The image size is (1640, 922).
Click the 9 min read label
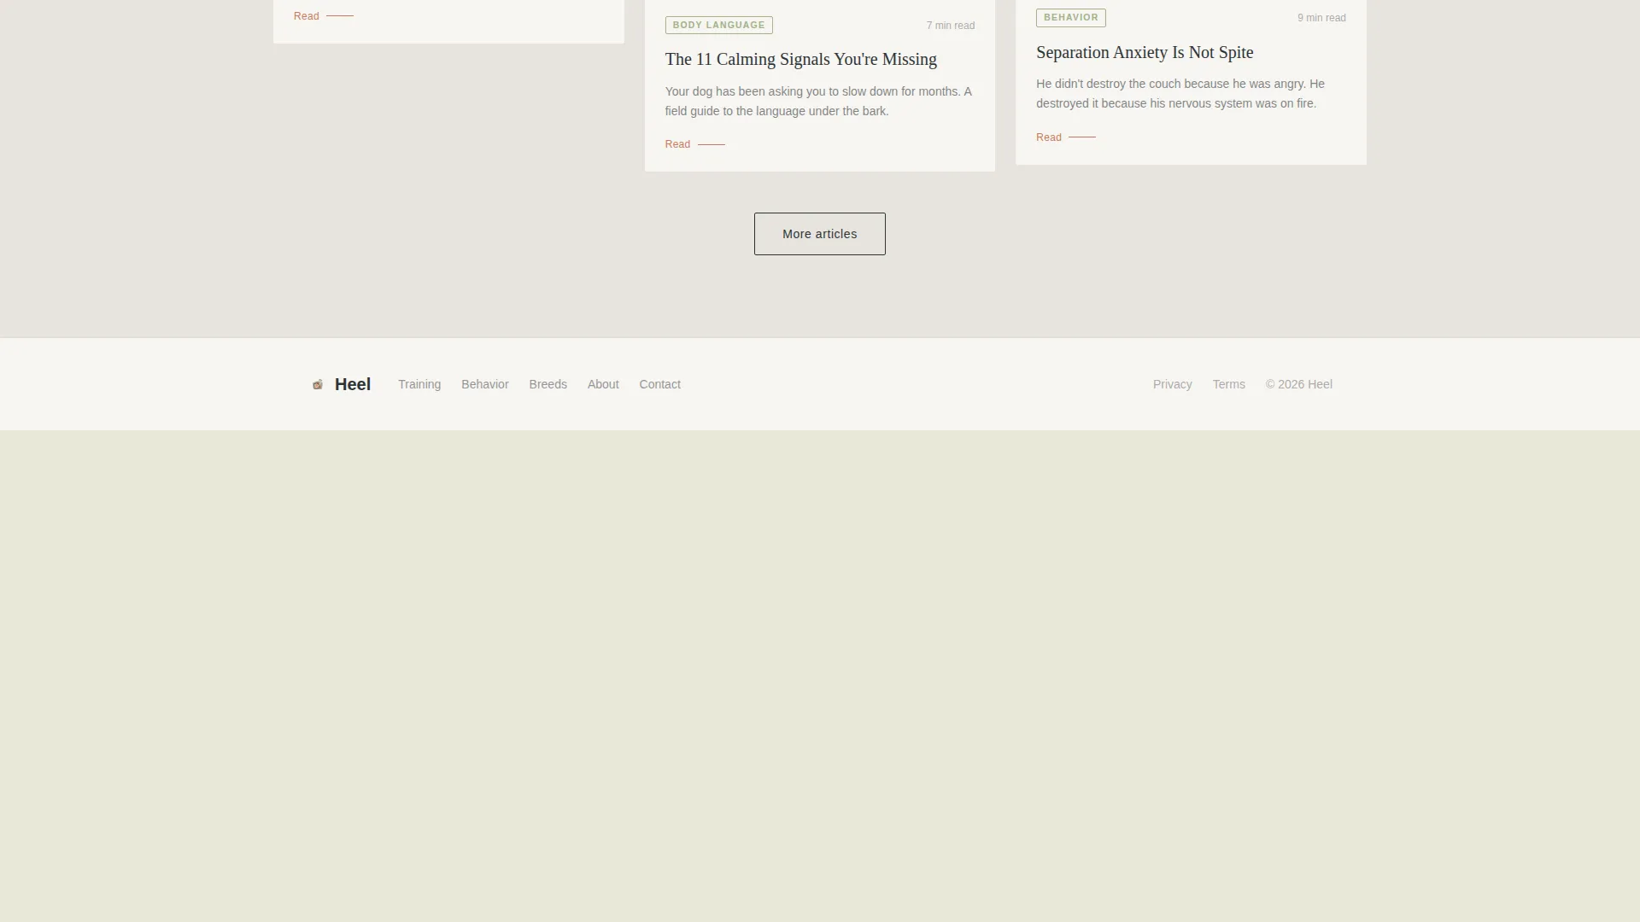1321,18
